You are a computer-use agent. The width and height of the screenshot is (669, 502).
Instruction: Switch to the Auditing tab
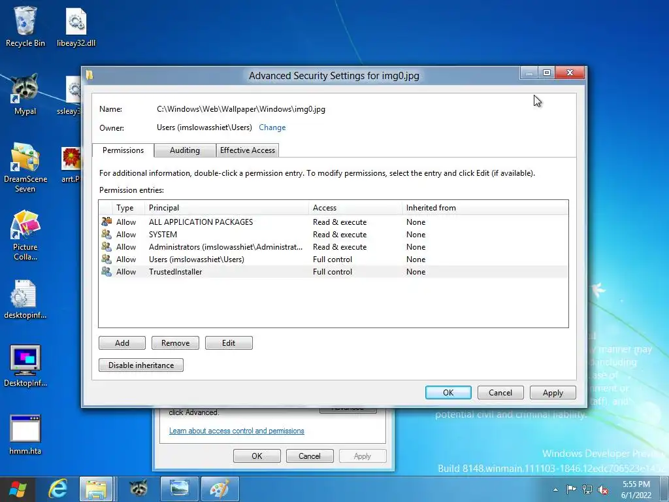(x=185, y=150)
